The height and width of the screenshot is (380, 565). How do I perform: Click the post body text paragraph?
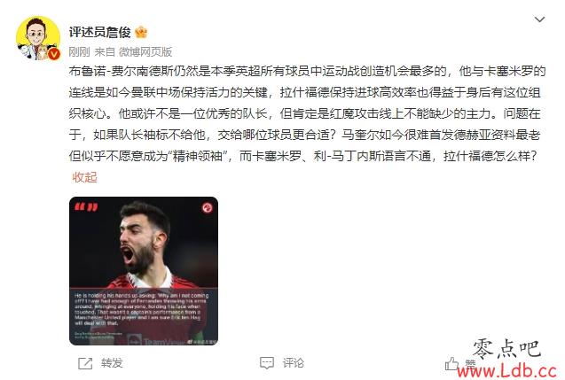click(x=307, y=113)
